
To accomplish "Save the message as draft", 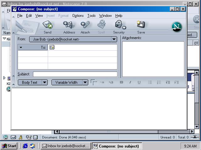I will [x=141, y=27].
